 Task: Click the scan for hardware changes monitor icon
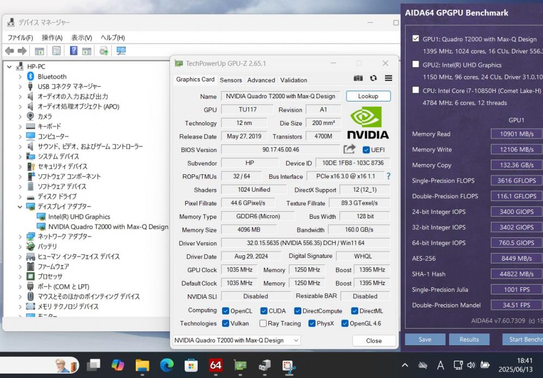(121, 51)
